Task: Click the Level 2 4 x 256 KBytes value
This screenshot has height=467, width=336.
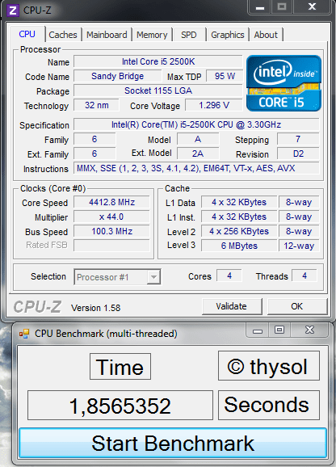Action: [239, 231]
